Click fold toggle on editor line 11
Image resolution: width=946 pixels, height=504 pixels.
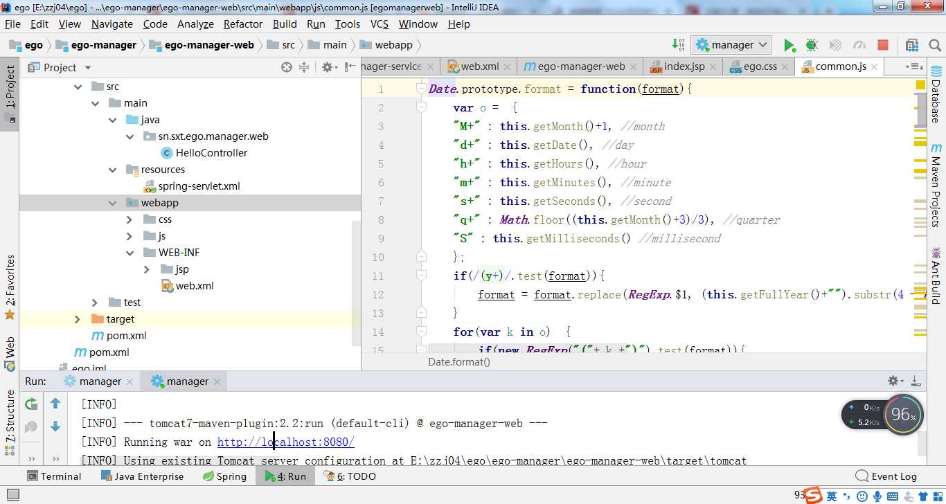coord(421,276)
